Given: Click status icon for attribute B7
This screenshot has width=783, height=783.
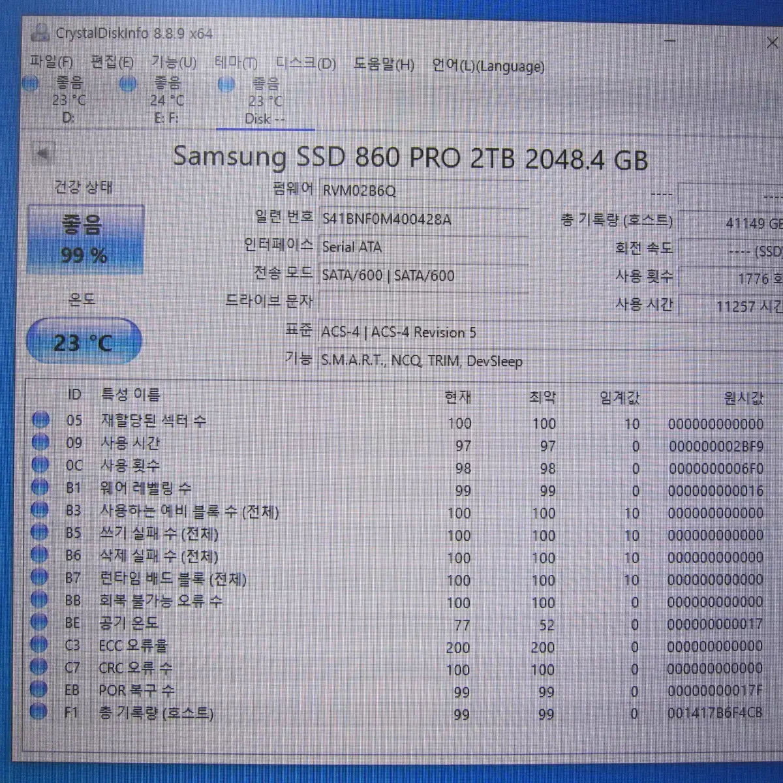Looking at the screenshot, I should point(40,577).
